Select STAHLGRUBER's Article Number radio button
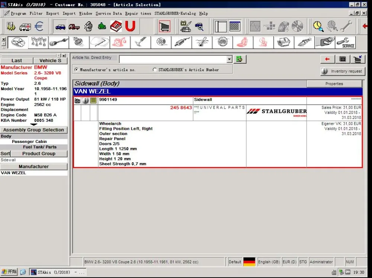This screenshot has width=372, height=278. pos(155,70)
